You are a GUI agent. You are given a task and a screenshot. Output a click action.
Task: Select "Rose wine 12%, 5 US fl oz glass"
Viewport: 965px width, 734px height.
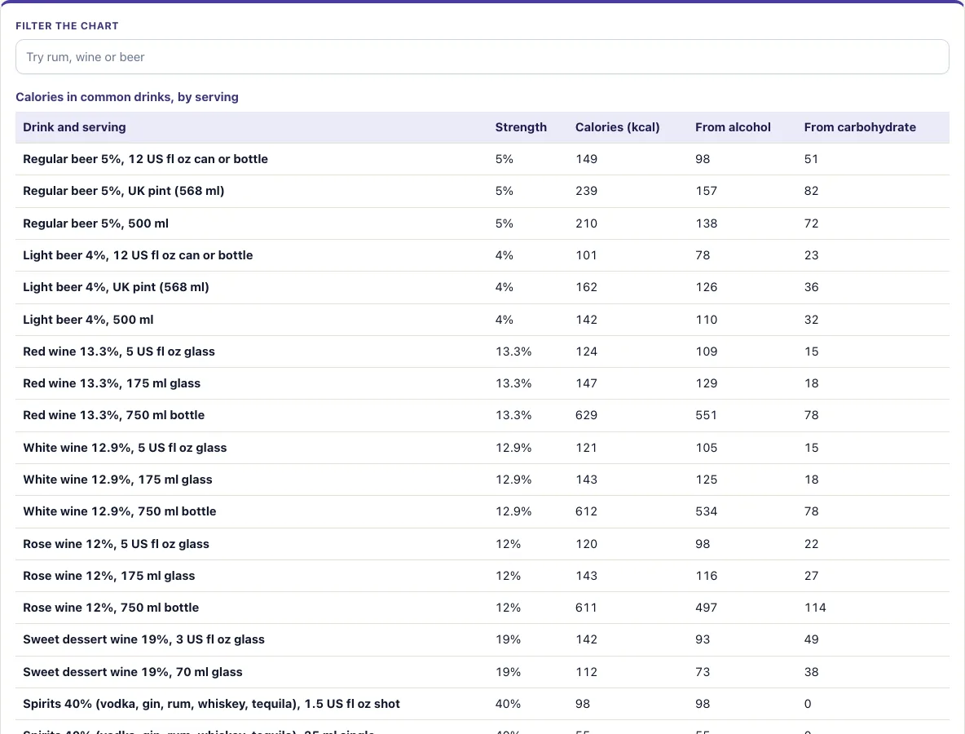116,544
